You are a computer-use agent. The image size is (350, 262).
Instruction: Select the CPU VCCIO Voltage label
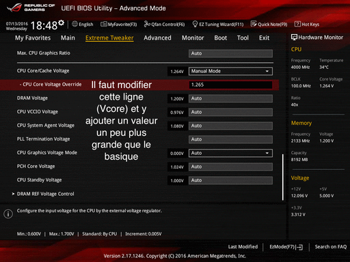[x=38, y=112]
